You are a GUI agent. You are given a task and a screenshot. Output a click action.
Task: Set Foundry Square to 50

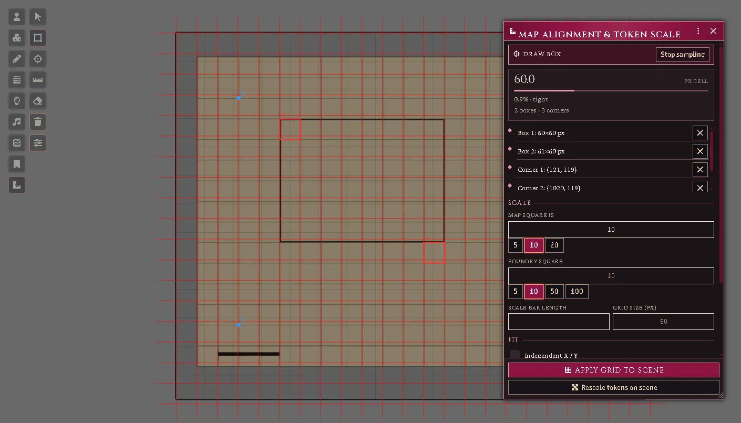554,292
